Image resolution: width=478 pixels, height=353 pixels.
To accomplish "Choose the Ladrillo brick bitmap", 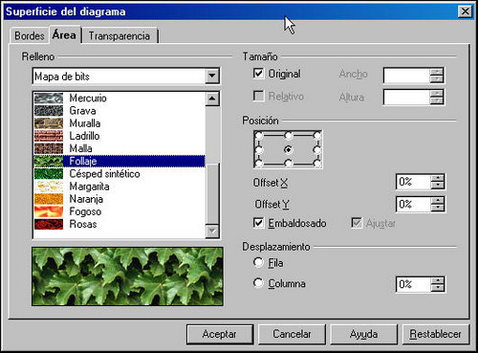I will [119, 136].
